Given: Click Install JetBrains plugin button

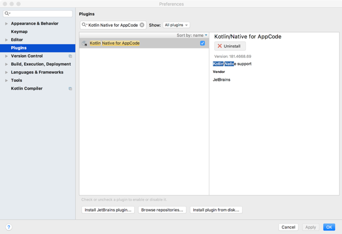Looking at the screenshot, I should [108, 210].
